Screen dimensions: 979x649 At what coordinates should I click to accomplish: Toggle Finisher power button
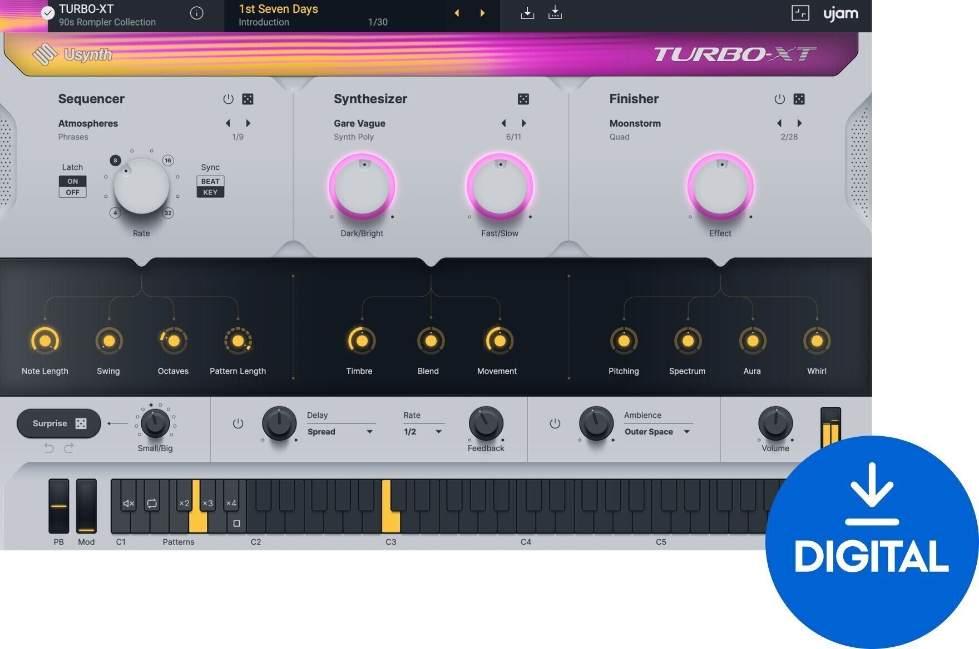pyautogui.click(x=779, y=99)
